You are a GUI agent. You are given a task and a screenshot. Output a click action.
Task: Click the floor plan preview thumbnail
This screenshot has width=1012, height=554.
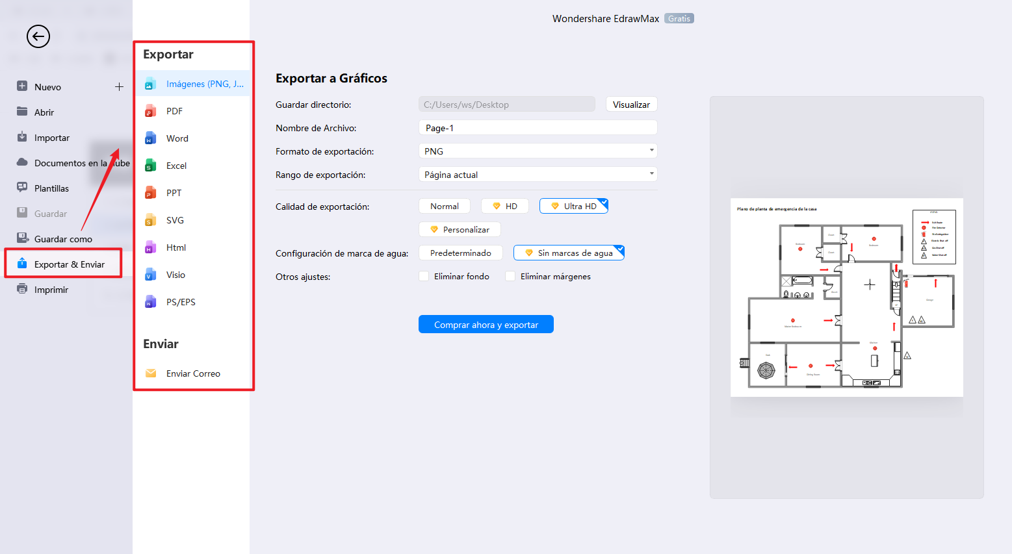846,297
